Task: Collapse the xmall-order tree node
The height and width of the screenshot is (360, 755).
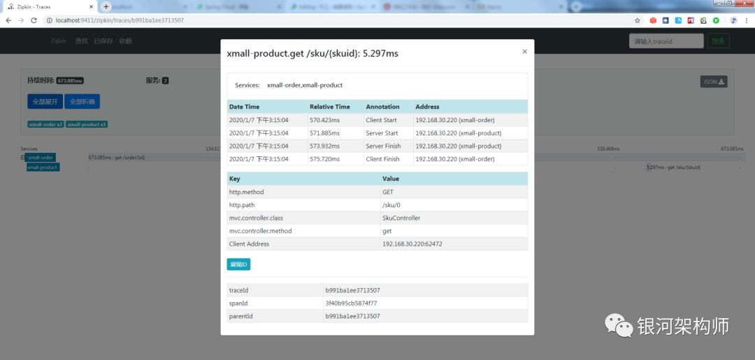Action: click(x=22, y=157)
